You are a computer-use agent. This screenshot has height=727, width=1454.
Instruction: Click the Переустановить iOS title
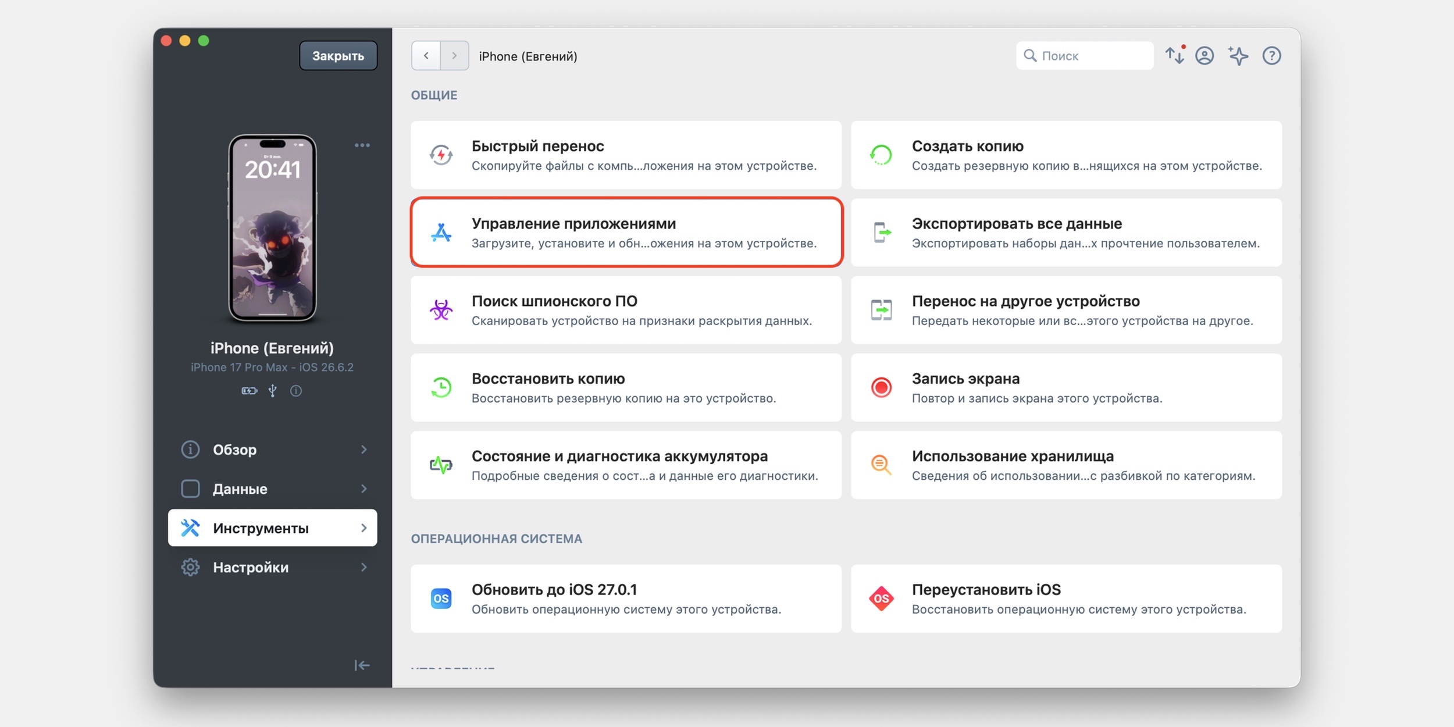[986, 590]
